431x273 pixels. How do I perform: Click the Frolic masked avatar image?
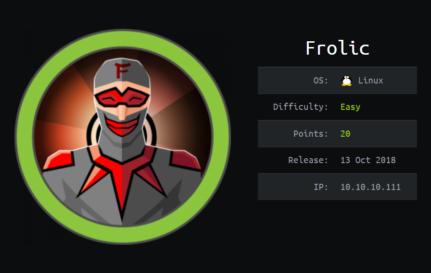click(x=123, y=136)
